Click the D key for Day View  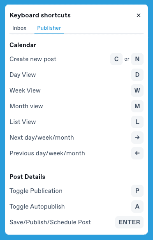137,75
